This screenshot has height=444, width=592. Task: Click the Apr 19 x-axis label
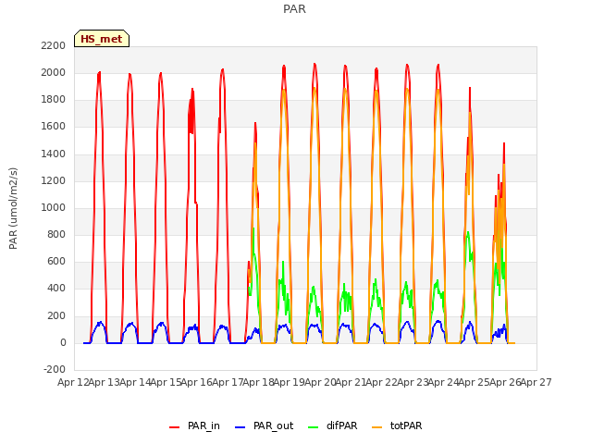pos(290,382)
